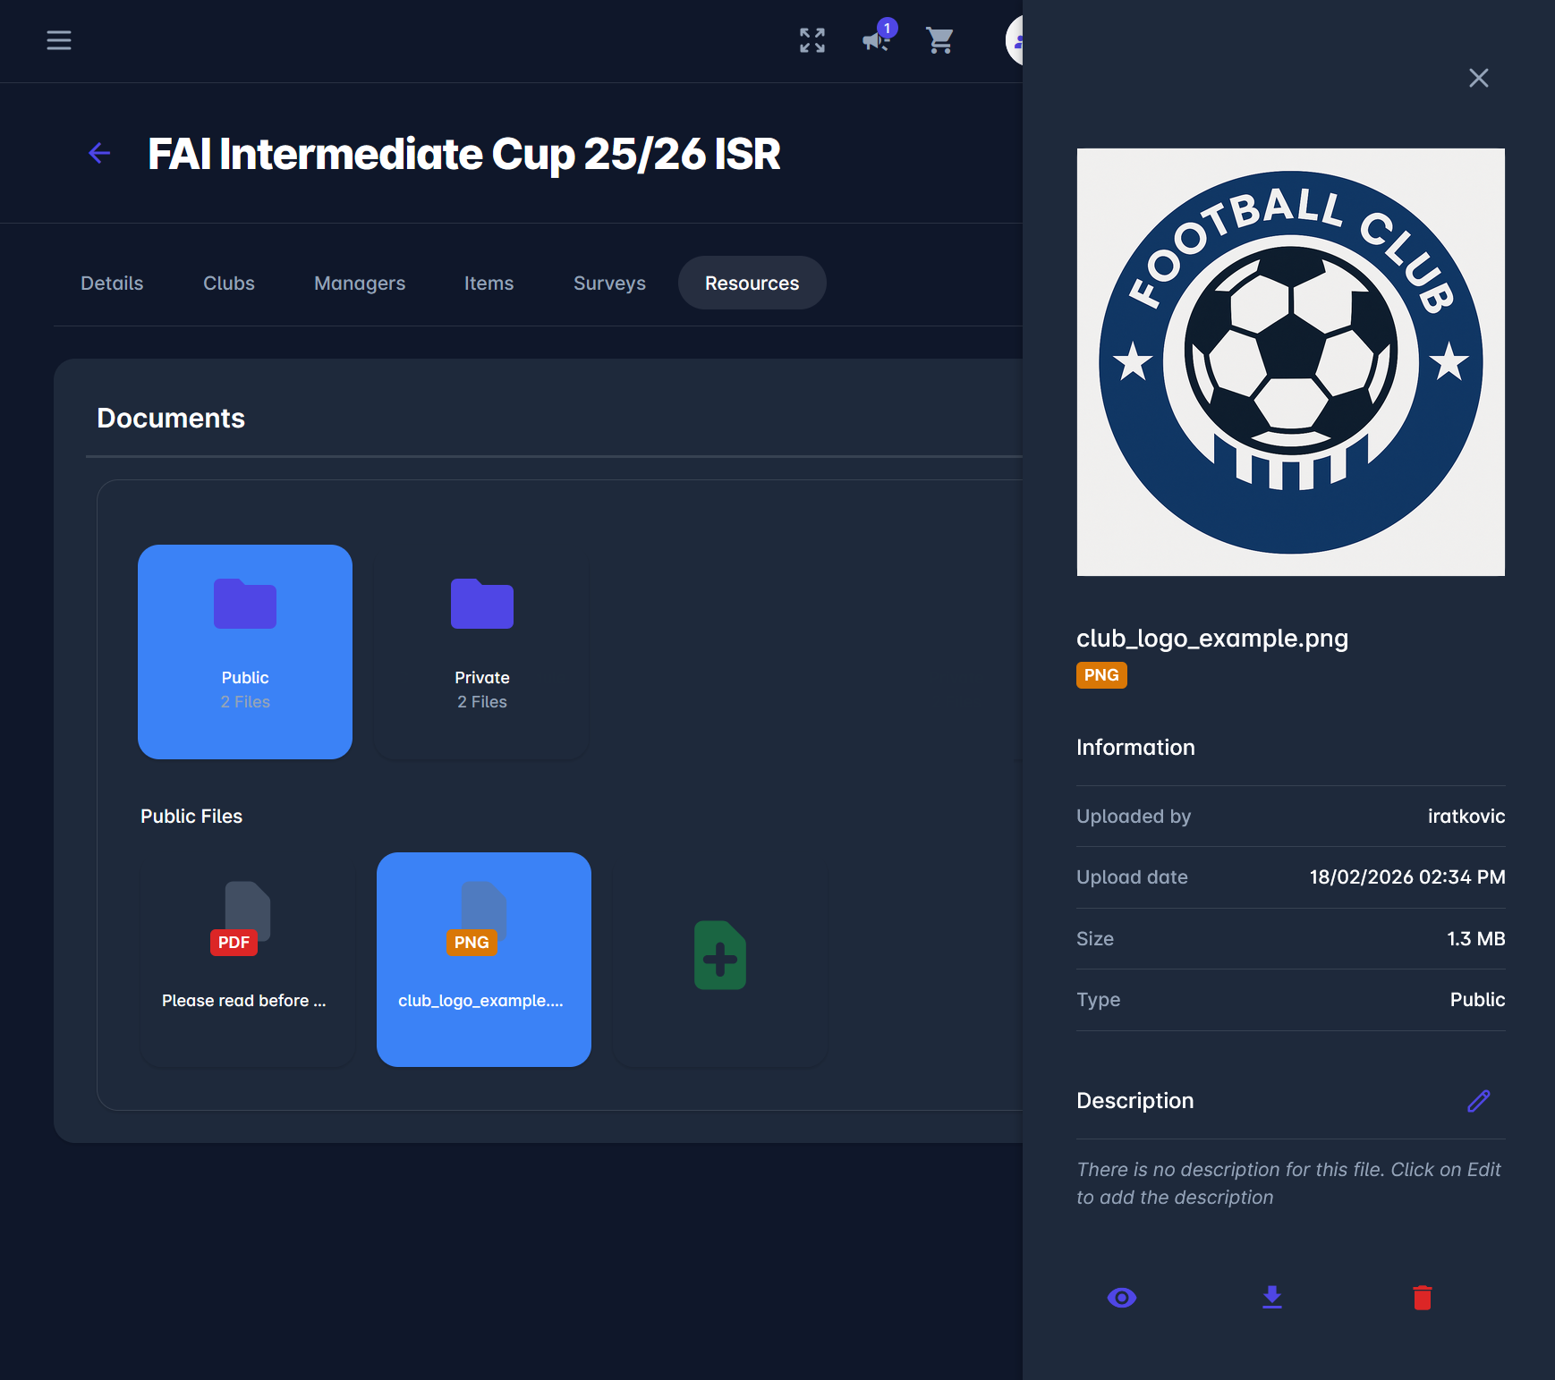Go to the Items tab
Viewport: 1555px width, 1380px height.
tap(489, 284)
